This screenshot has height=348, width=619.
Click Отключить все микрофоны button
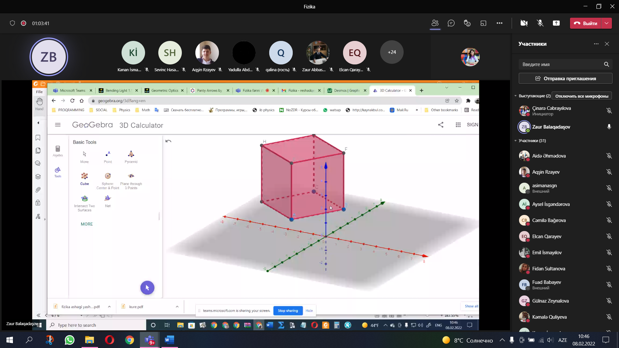pos(582,96)
